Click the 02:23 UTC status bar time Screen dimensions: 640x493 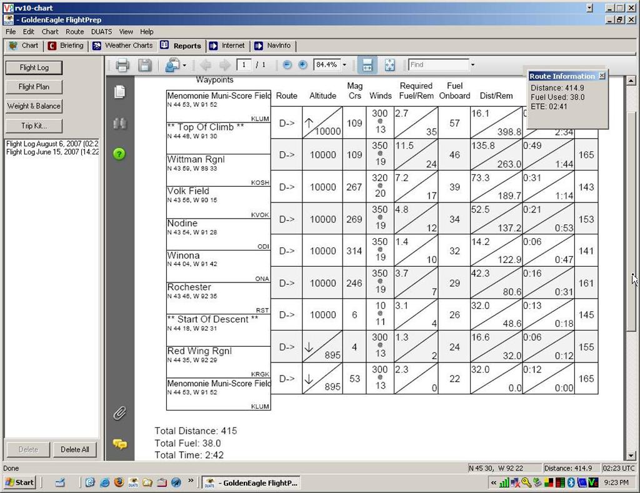point(619,468)
